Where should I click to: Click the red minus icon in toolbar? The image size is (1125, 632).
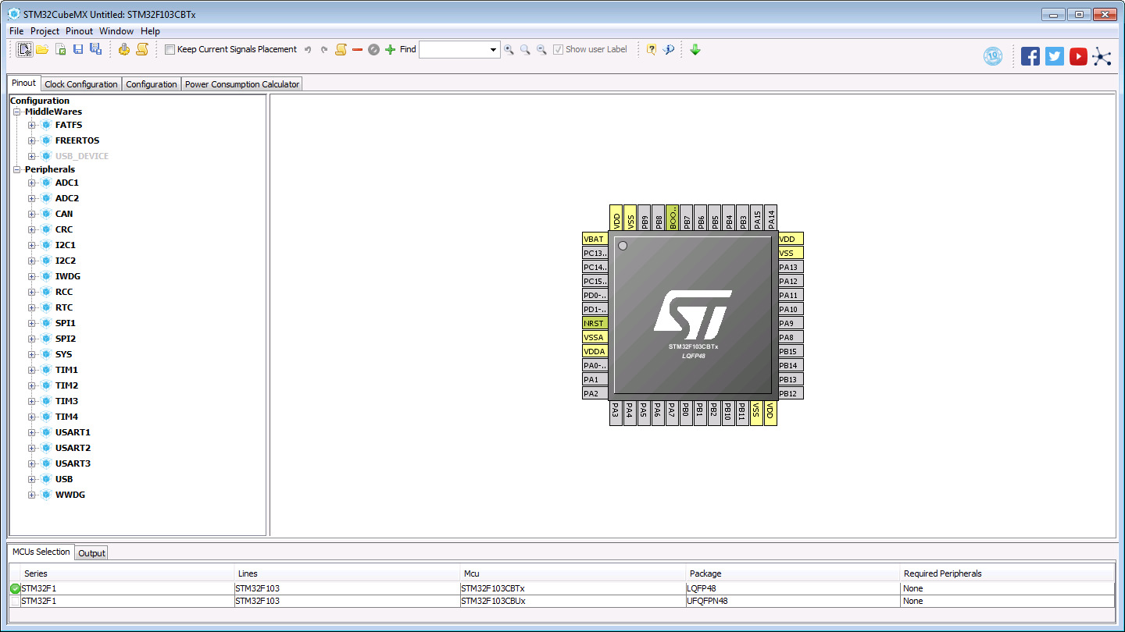coord(357,49)
